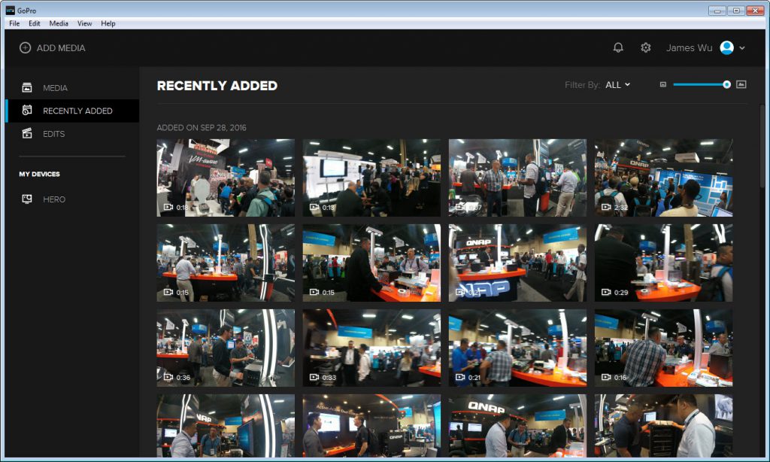Image resolution: width=770 pixels, height=462 pixels.
Task: Click the notifications bell icon
Action: pos(618,47)
